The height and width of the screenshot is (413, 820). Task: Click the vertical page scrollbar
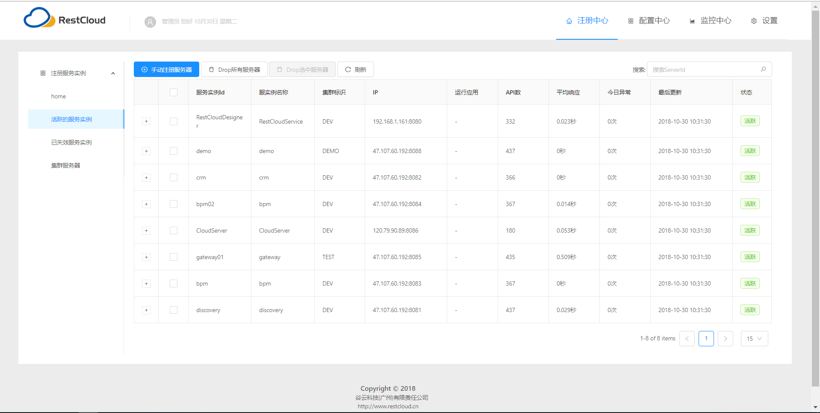815,199
